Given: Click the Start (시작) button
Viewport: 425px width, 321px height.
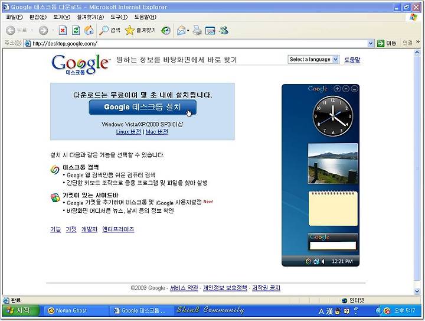Looking at the screenshot, I should point(21,310).
